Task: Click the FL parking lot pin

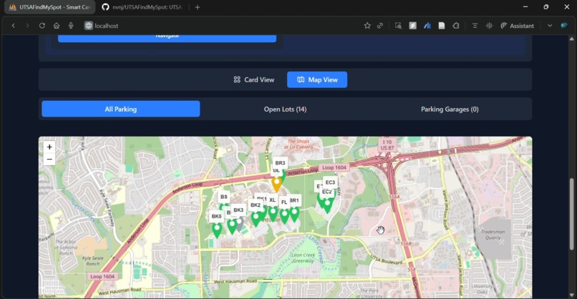Action: point(284,216)
